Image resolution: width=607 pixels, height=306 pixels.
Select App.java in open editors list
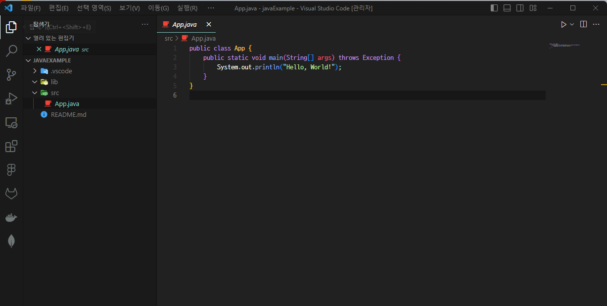tap(90, 49)
